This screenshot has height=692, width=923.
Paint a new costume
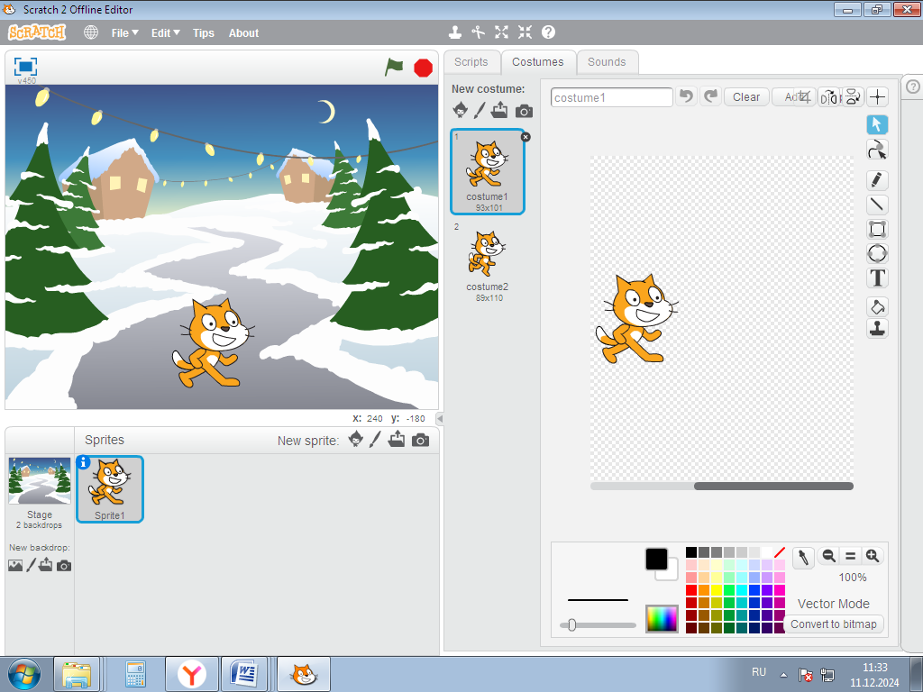[x=480, y=110]
